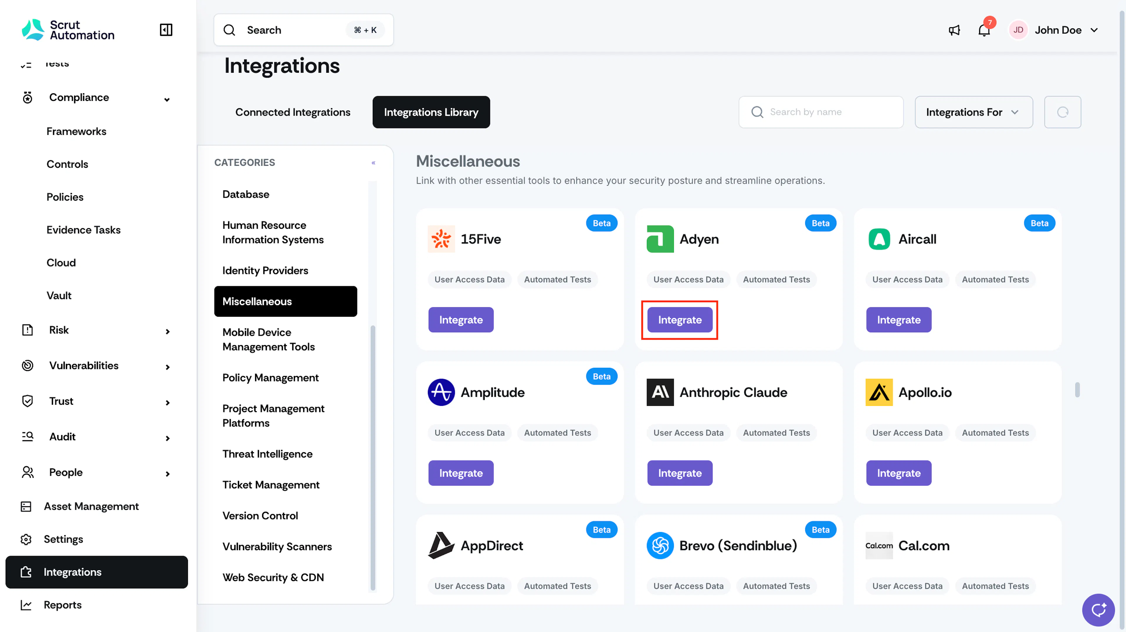Click the Amplitude logo icon
The height and width of the screenshot is (632, 1126).
click(441, 392)
